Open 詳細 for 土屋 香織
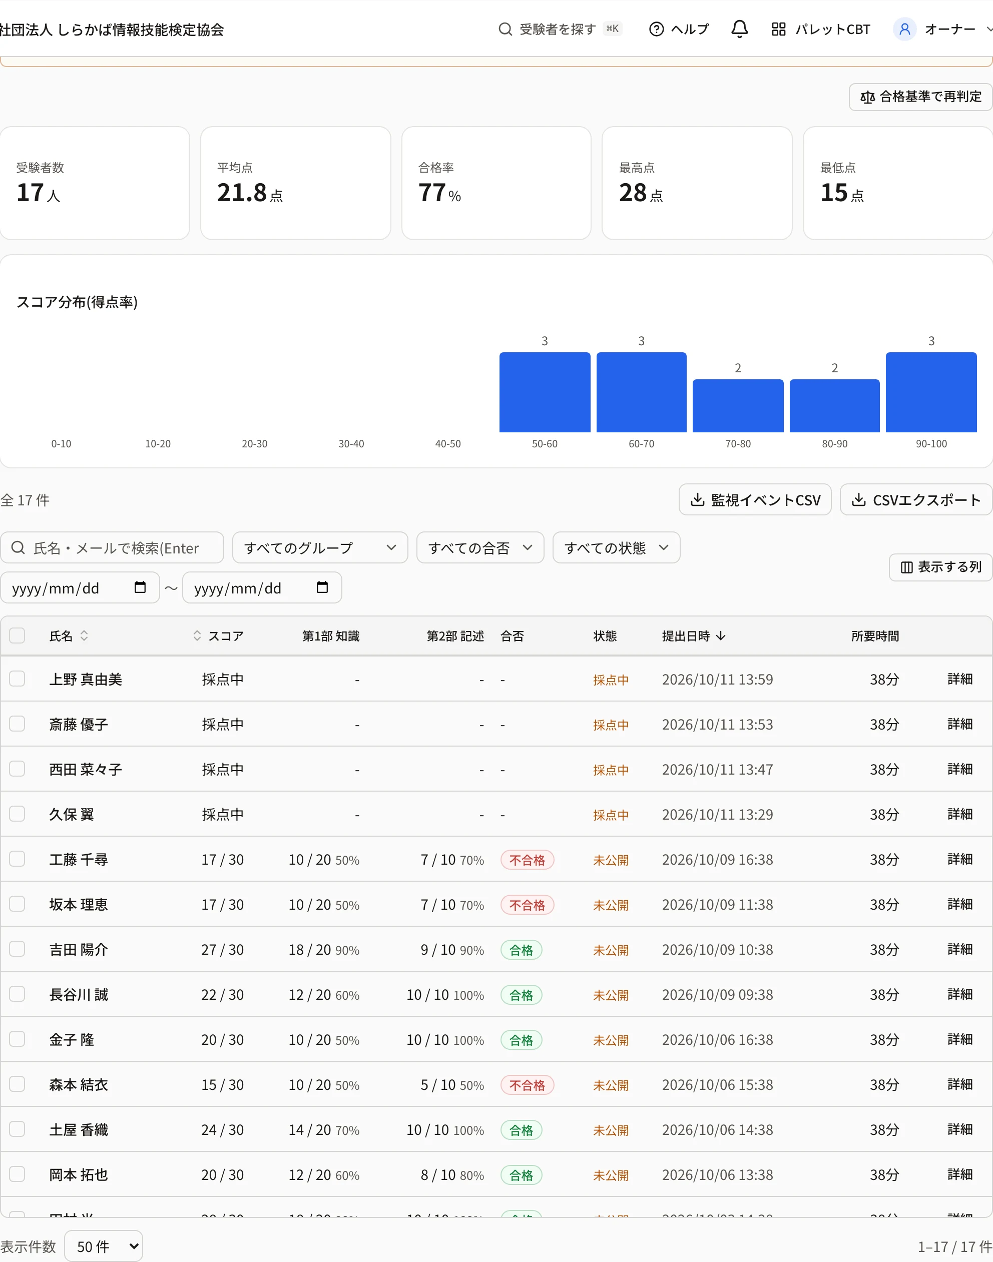Viewport: 993px width, 1262px height. click(959, 1129)
